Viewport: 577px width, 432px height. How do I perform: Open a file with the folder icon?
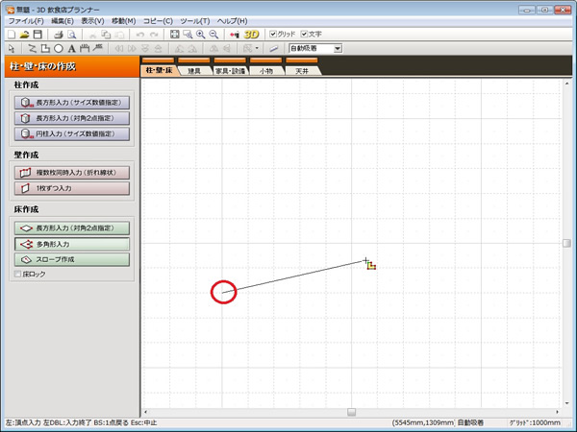23,34
